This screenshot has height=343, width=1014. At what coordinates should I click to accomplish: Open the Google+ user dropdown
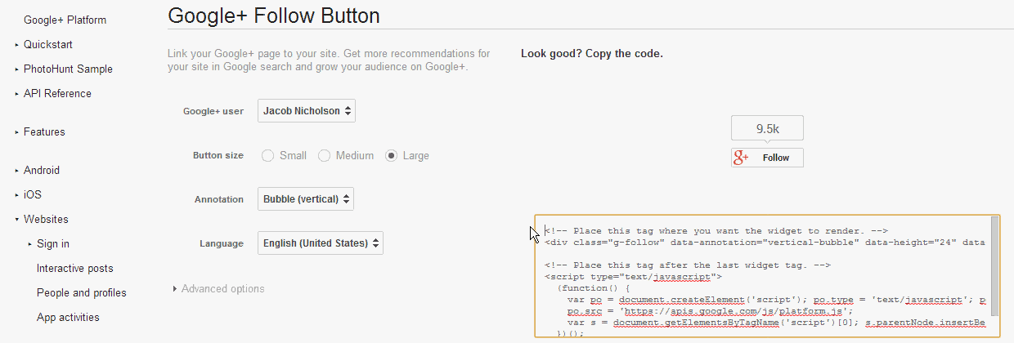point(307,111)
